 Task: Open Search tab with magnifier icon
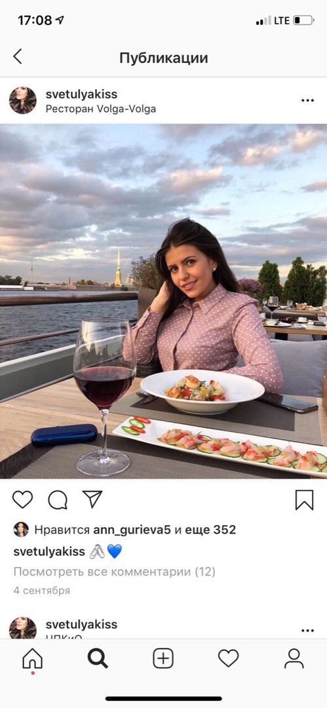98,659
